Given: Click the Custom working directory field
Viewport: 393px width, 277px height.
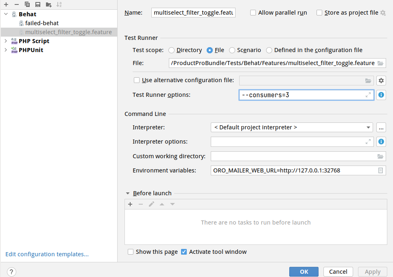Looking at the screenshot, I should (x=293, y=156).
